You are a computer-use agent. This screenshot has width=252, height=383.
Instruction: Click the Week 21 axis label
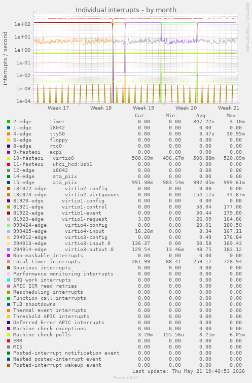pos(229,108)
